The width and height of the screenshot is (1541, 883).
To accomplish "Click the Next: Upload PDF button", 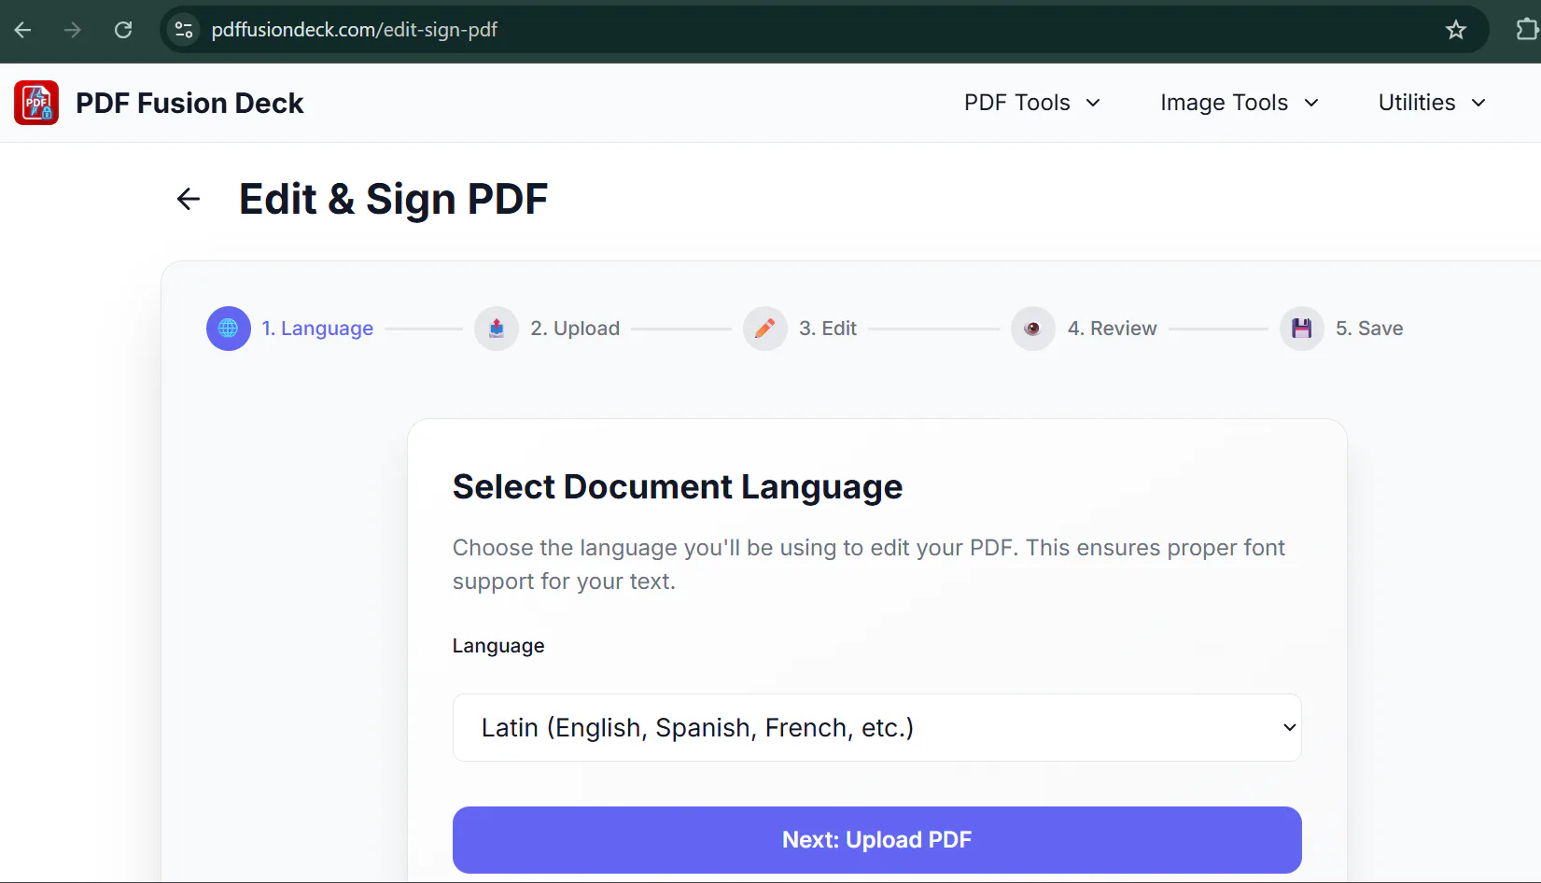I will click(x=877, y=840).
